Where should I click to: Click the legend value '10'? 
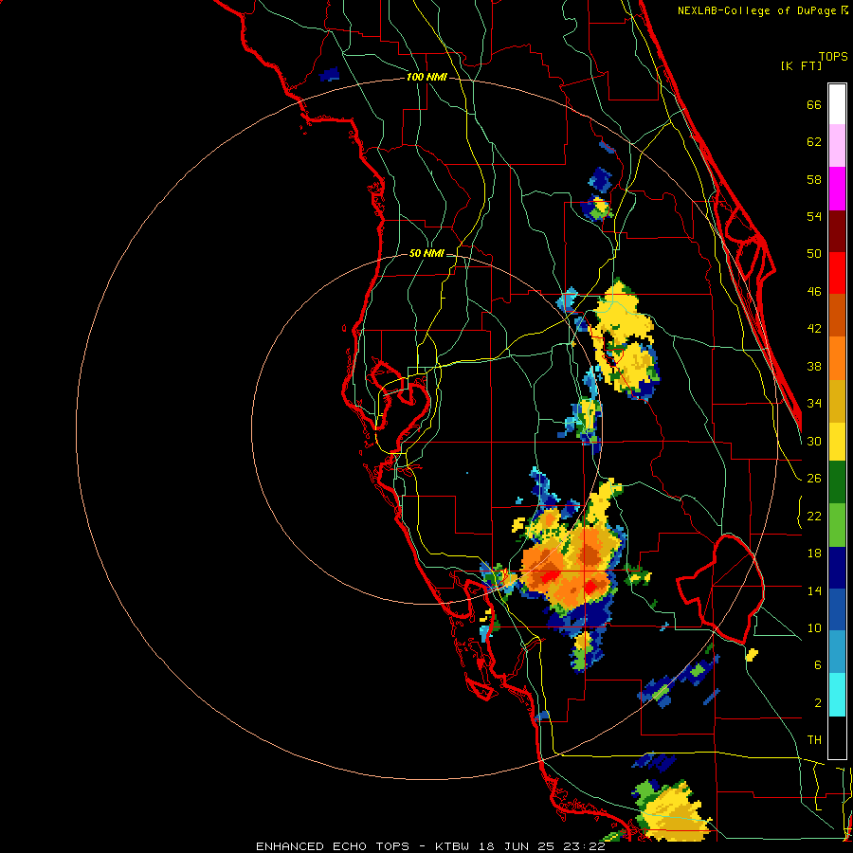coord(814,628)
